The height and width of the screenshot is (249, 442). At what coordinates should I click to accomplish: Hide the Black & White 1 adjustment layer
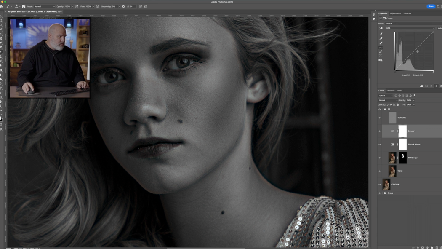pos(380,145)
